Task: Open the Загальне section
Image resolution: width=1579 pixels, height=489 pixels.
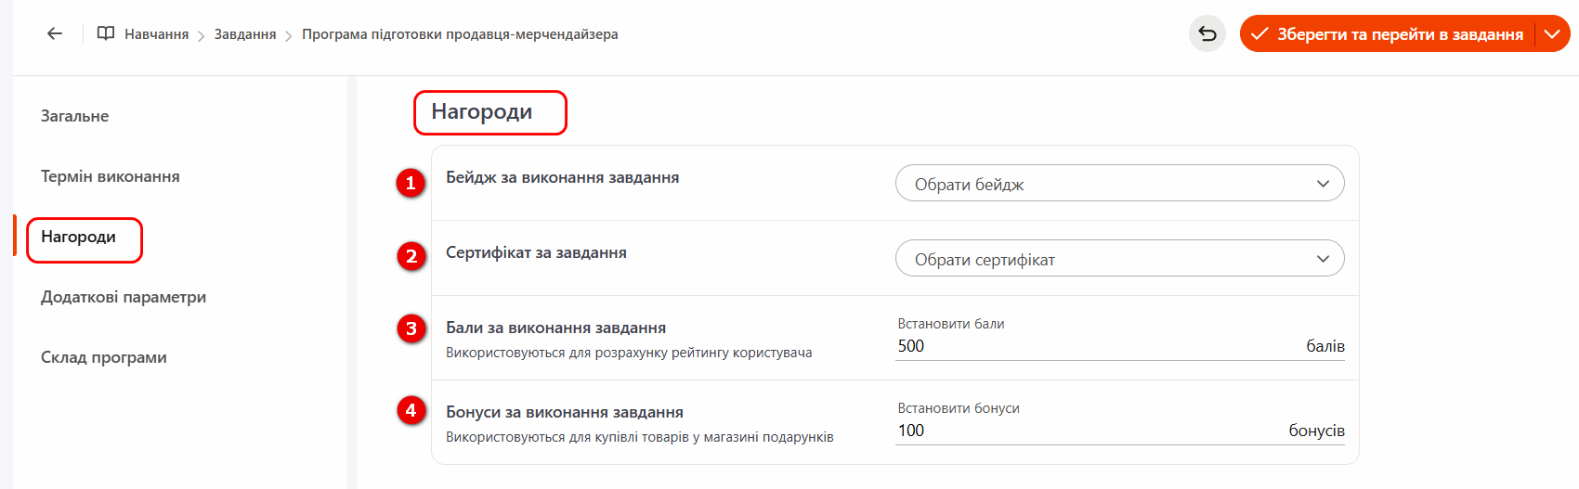Action: (75, 116)
